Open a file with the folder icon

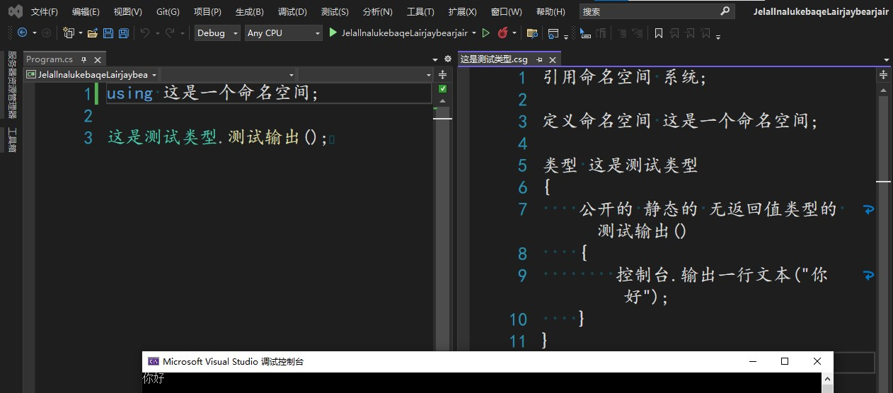[93, 33]
